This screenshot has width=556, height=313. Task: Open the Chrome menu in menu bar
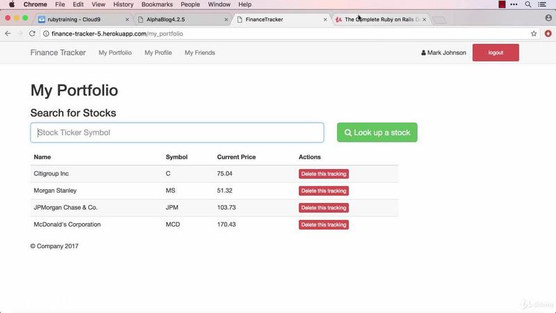coord(35,4)
